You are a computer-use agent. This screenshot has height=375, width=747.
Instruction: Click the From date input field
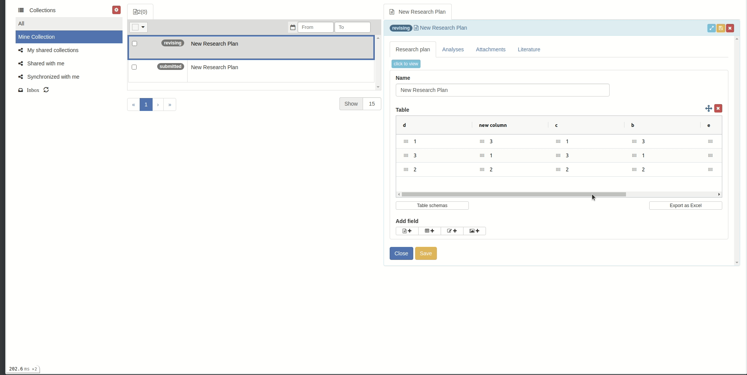315,27
